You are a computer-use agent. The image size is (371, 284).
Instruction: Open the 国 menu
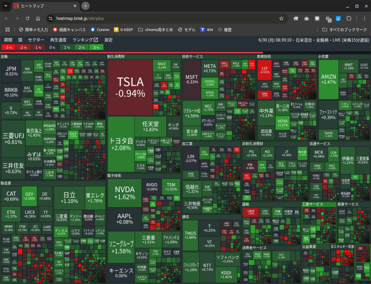click(x=20, y=40)
